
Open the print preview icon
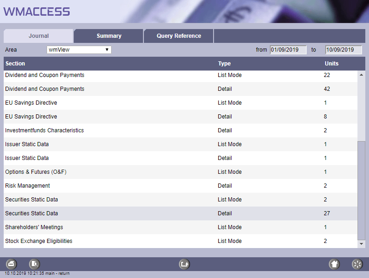point(35,264)
